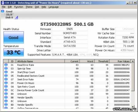Open the Theme menu

pyautogui.click(x=29, y=7)
